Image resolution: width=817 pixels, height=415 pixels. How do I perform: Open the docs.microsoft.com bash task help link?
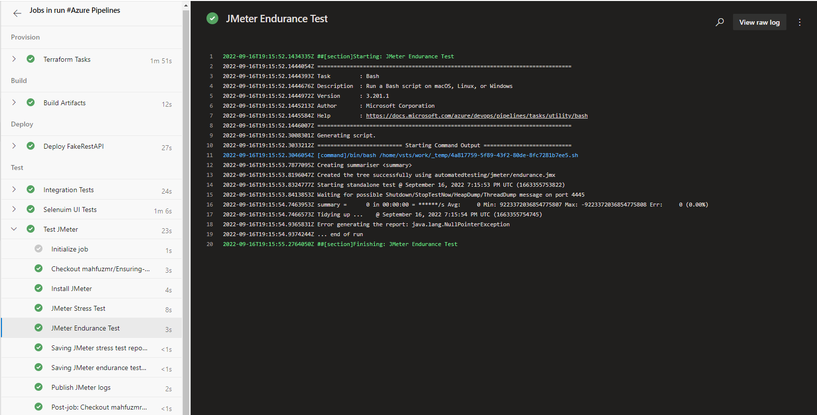coord(477,116)
